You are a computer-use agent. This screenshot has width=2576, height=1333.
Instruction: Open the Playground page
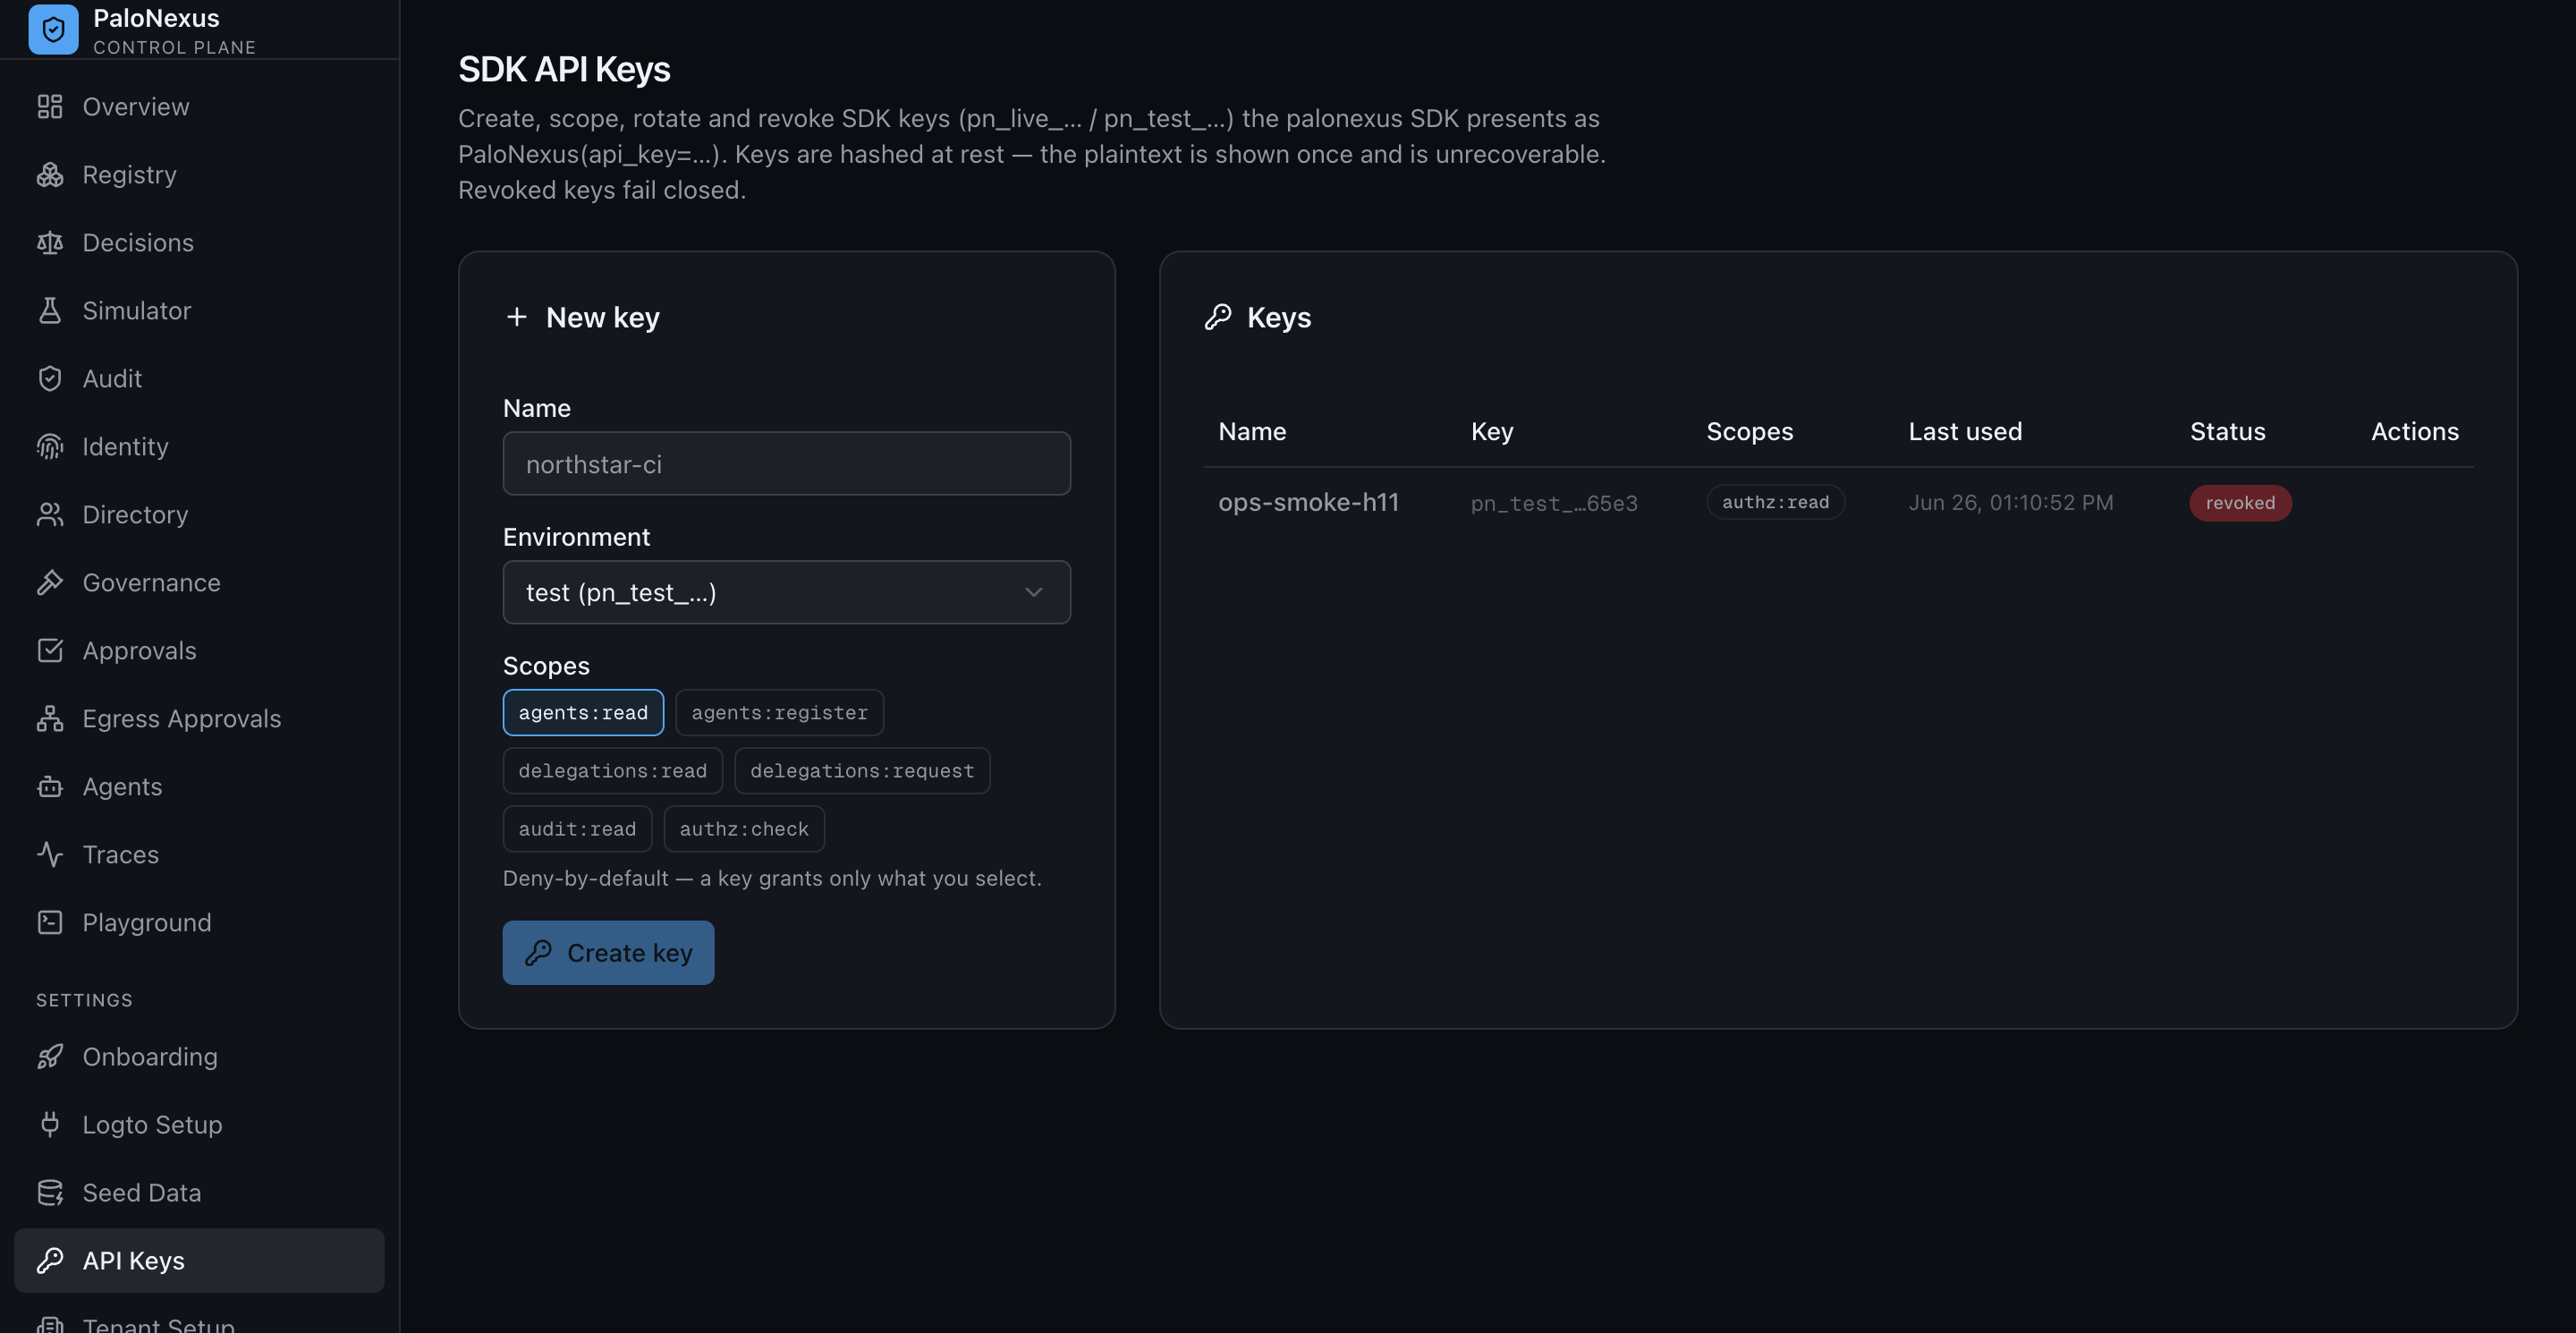199,922
